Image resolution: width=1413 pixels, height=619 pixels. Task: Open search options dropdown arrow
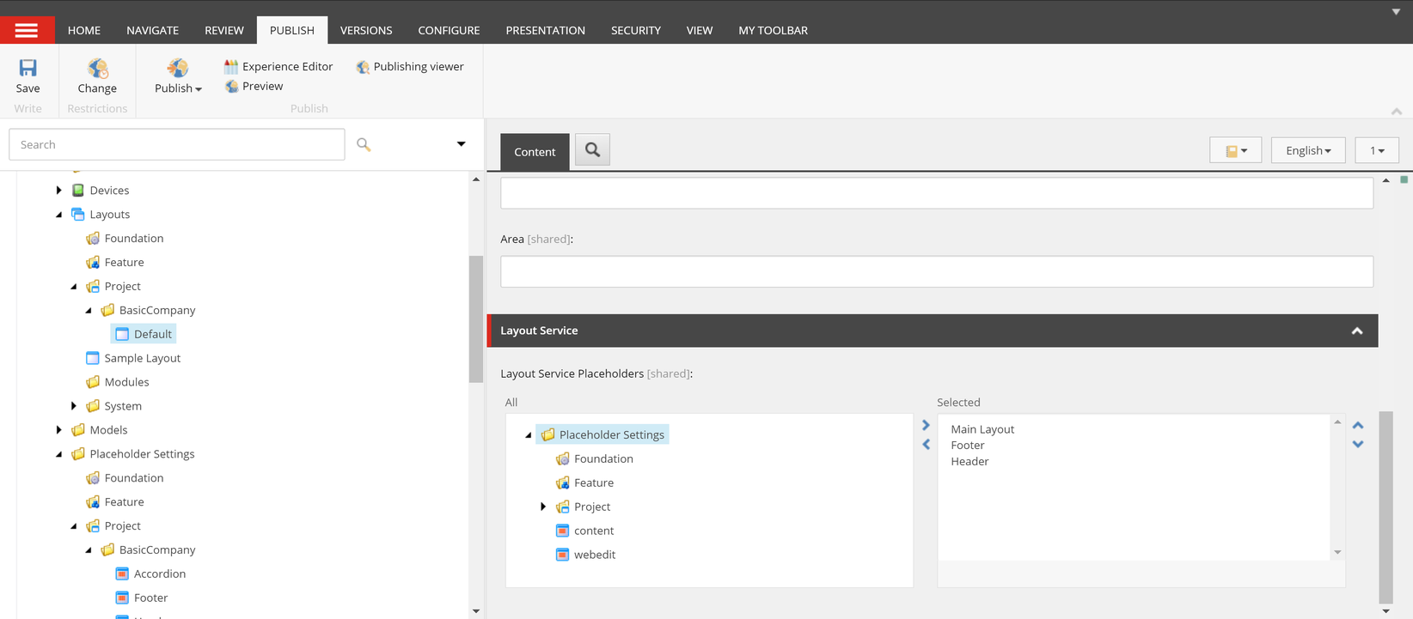pos(461,144)
